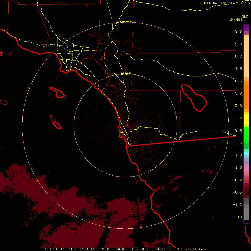Click the 6.6 scale value
Image resolution: width=251 pixels, height=251 pixels.
pos(238,81)
